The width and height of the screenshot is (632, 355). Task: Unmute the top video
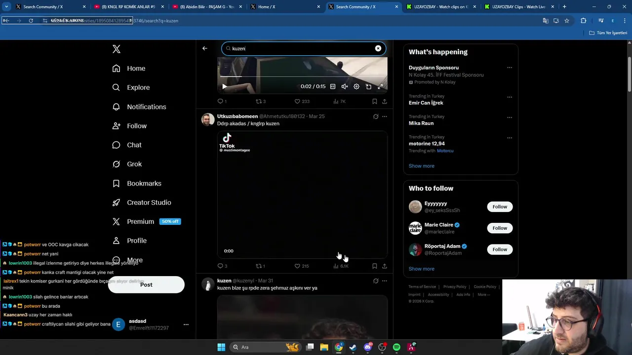point(345,86)
